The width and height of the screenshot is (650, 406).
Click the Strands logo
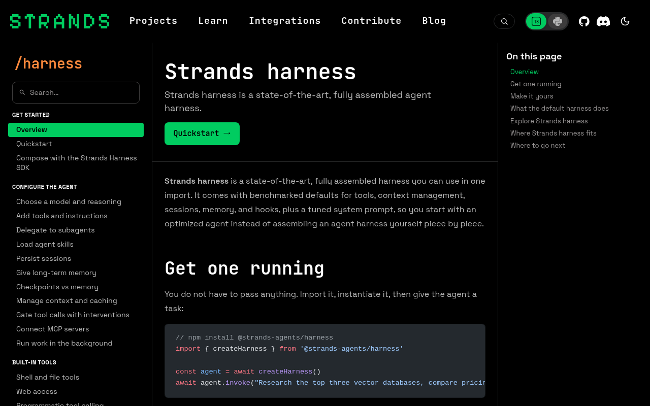pos(59,21)
